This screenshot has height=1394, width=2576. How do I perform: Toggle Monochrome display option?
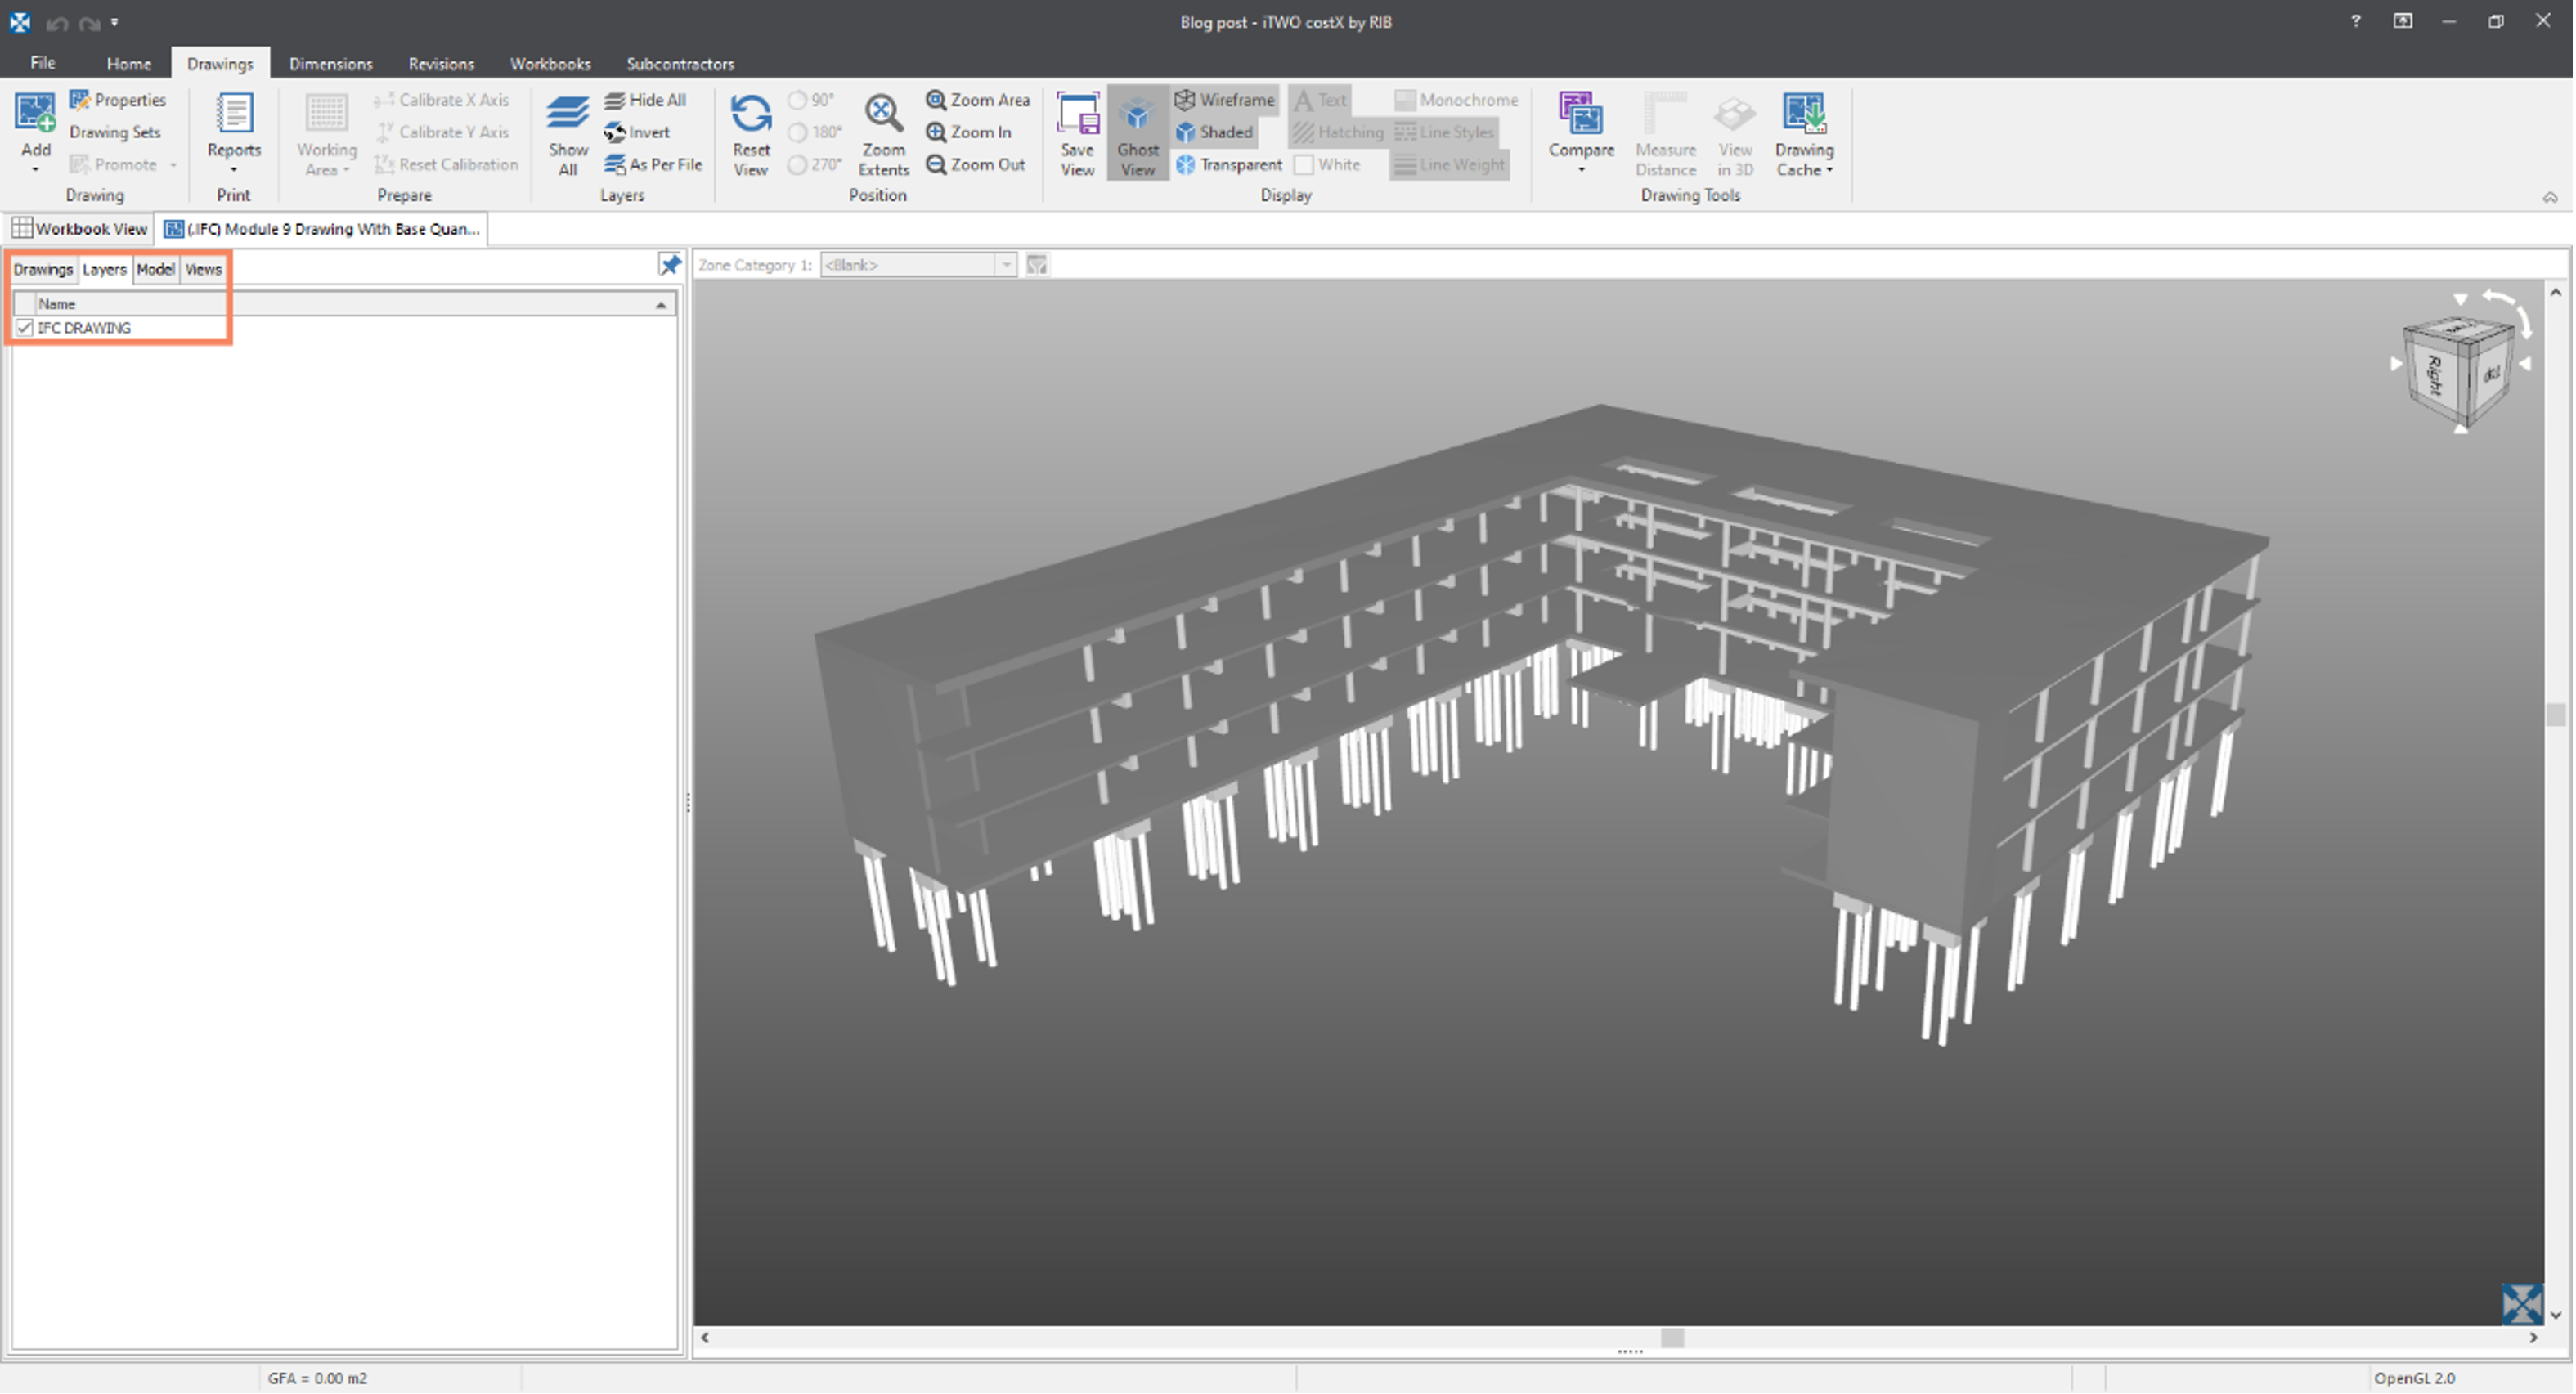1456,100
